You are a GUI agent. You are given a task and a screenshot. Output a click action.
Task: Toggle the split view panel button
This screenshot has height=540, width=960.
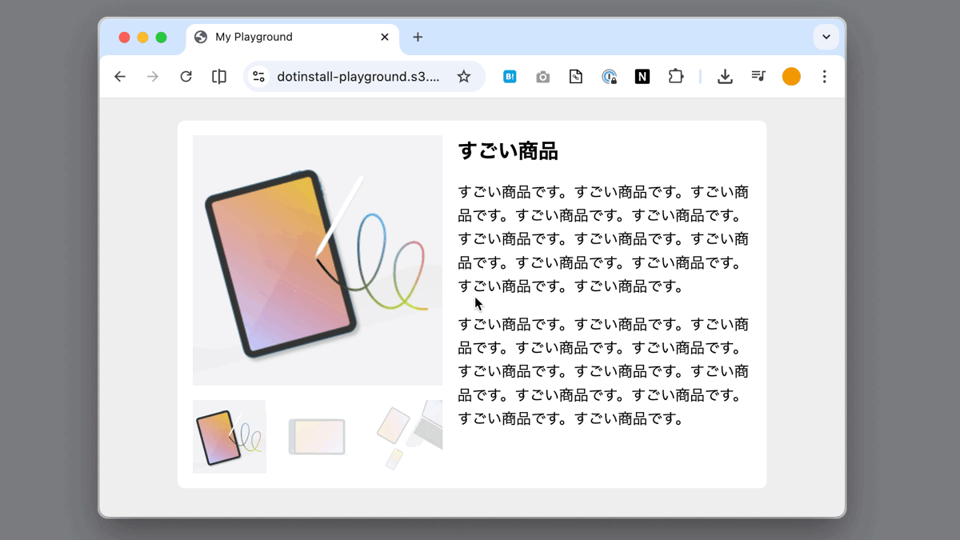[x=219, y=77]
